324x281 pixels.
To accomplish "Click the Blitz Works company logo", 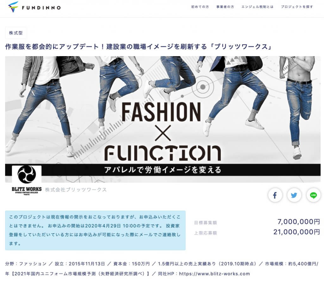I will pyautogui.click(x=27, y=180).
